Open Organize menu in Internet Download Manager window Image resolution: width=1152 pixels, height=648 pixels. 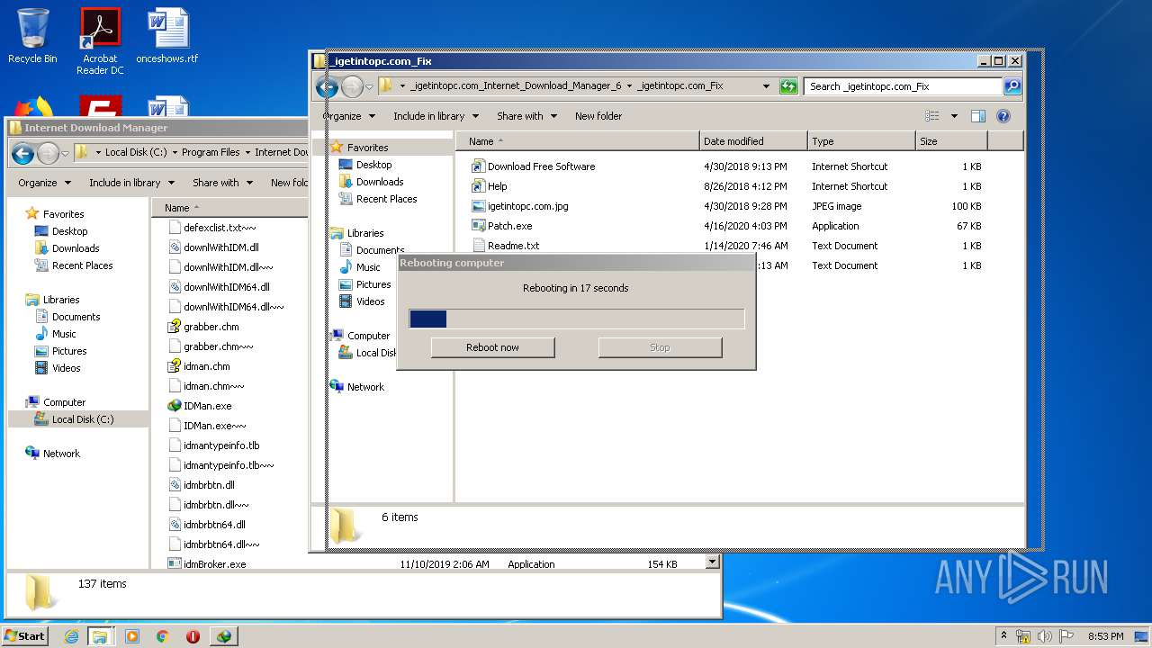click(44, 183)
